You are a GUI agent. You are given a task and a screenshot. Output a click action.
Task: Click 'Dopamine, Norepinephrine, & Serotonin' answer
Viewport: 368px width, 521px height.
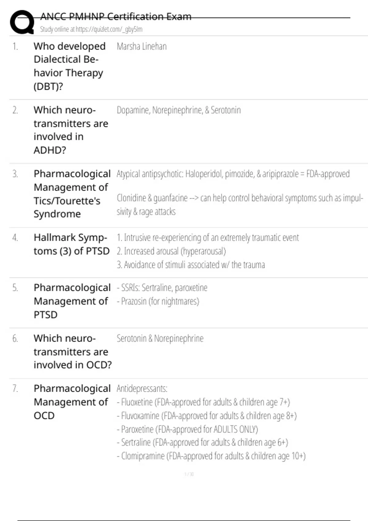tap(178, 110)
